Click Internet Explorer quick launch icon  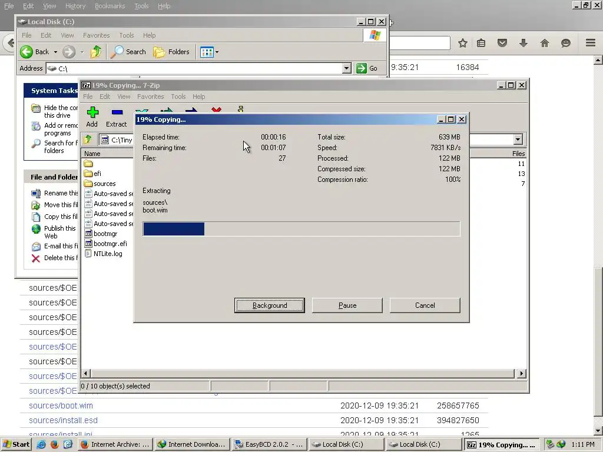tap(41, 444)
